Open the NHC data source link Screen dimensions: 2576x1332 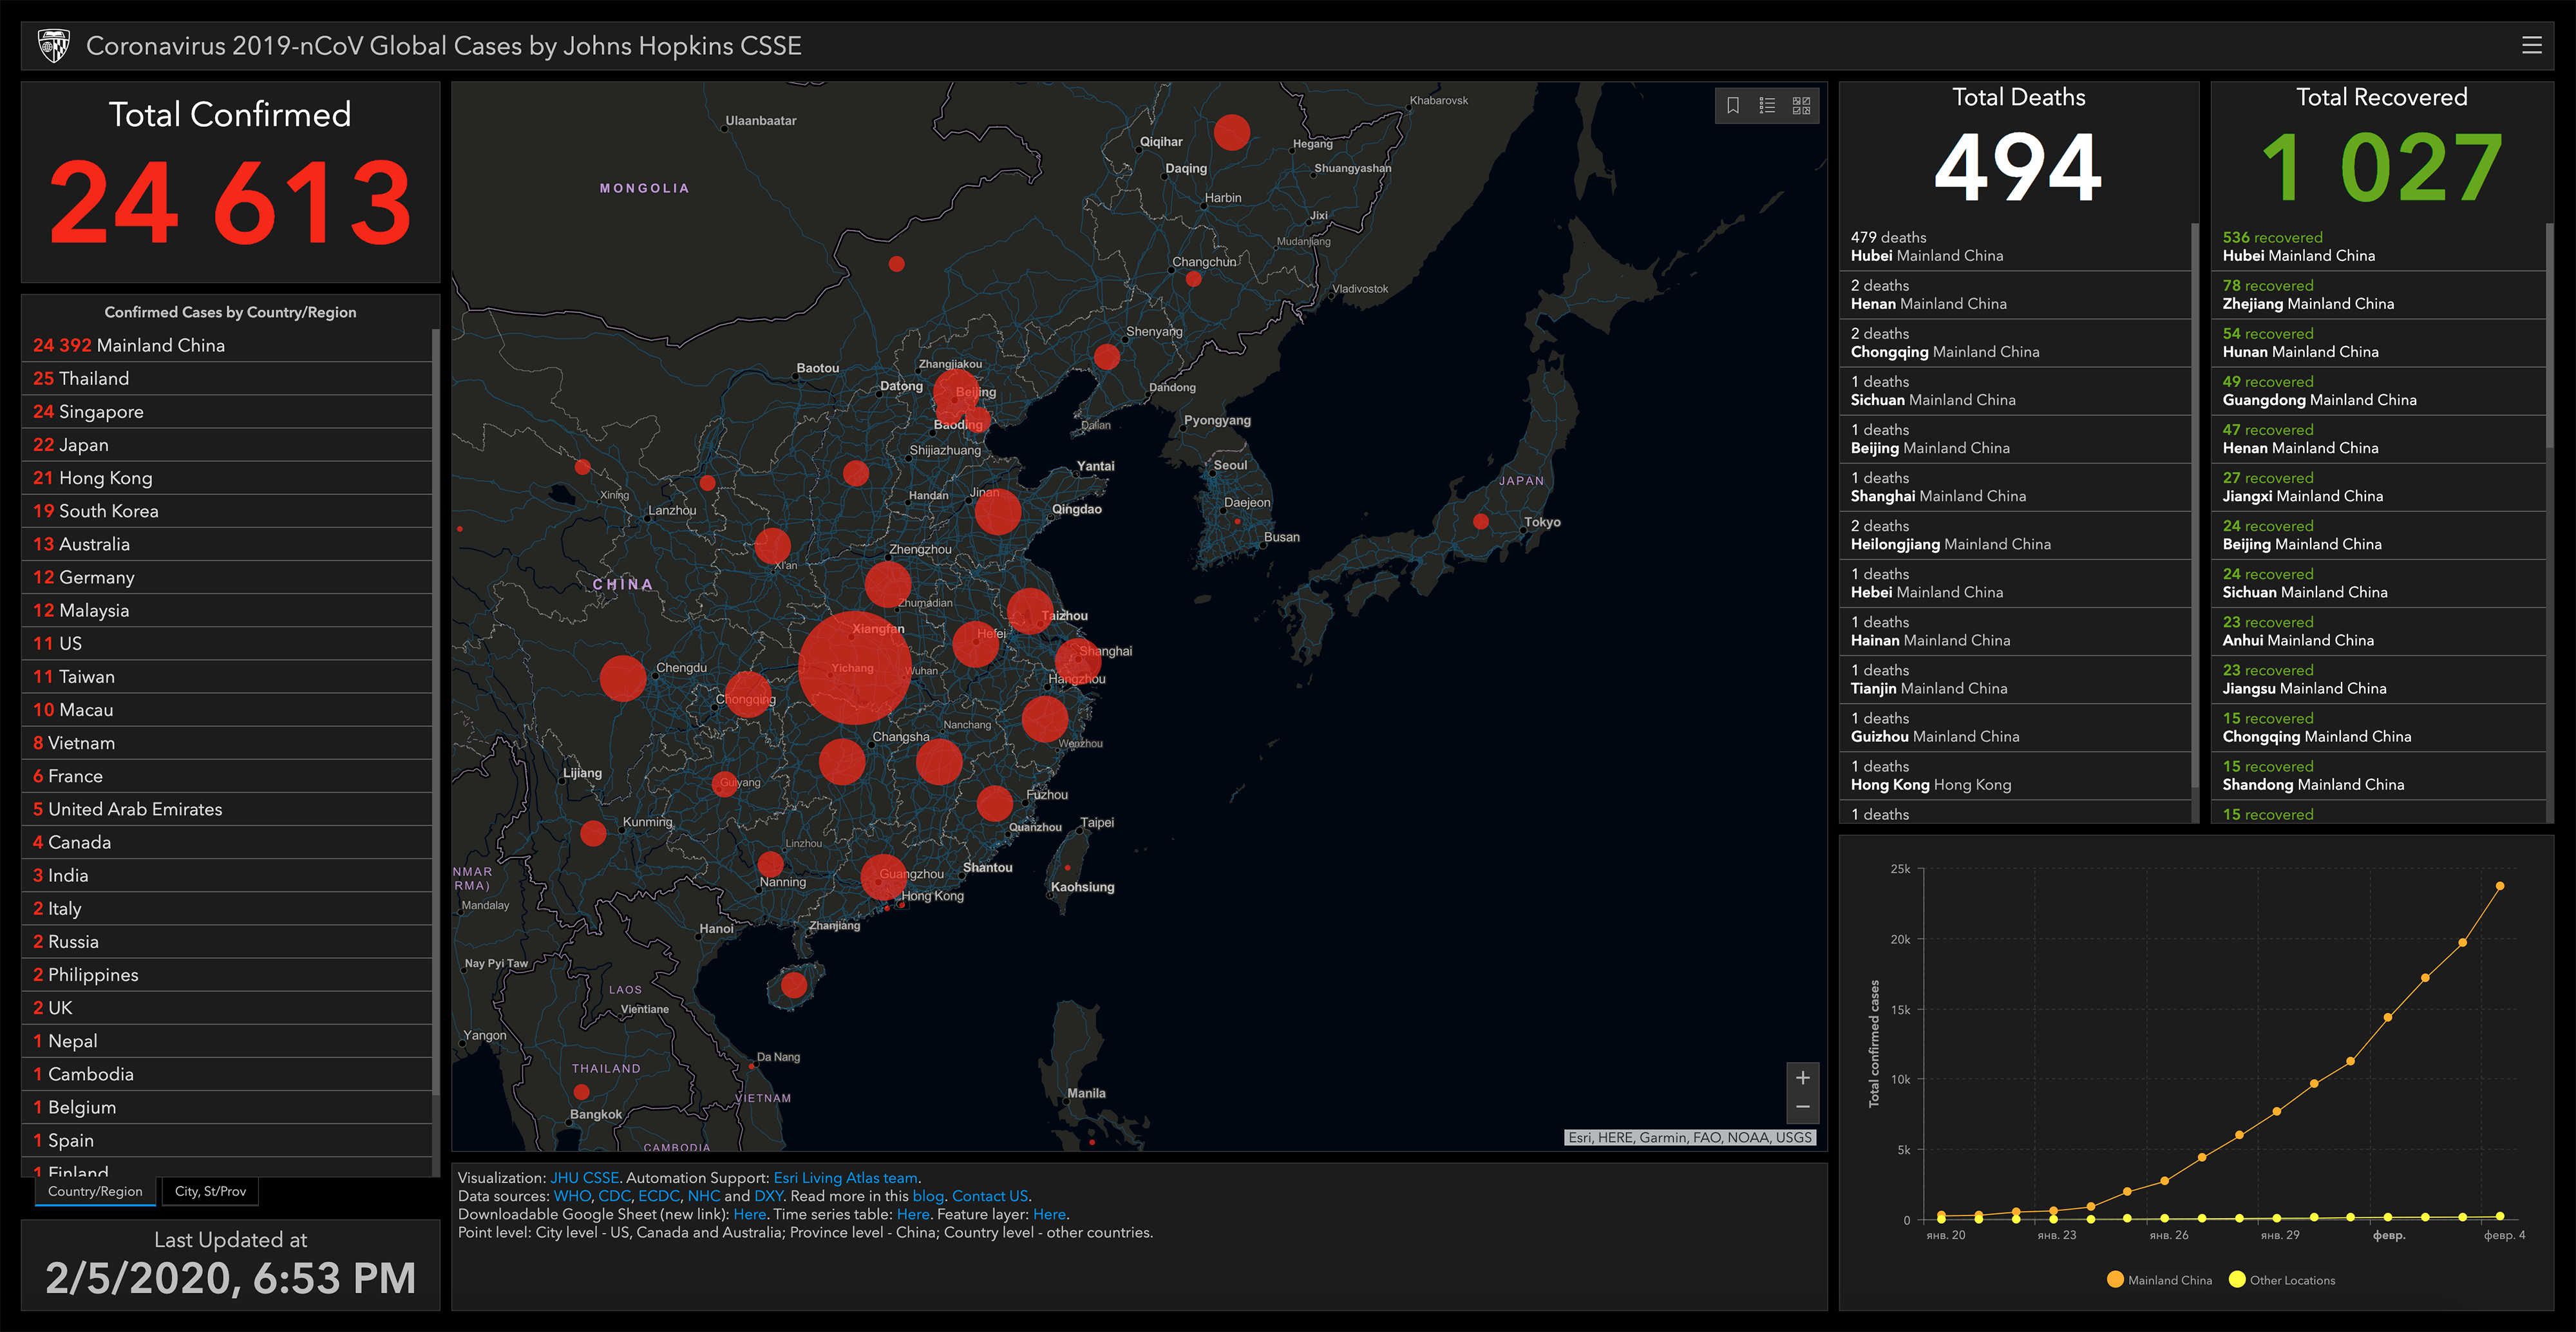[x=704, y=1196]
